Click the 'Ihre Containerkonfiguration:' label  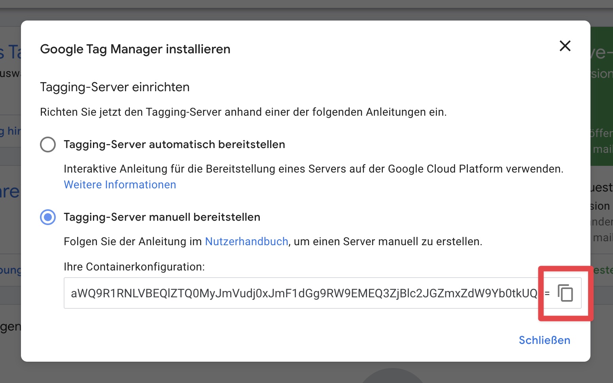(134, 267)
